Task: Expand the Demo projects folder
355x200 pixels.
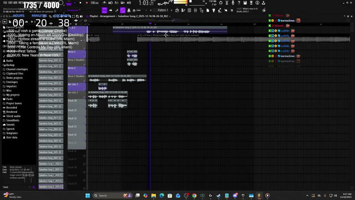Action: [14, 78]
